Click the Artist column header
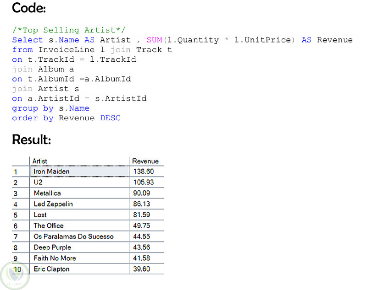 pos(79,161)
